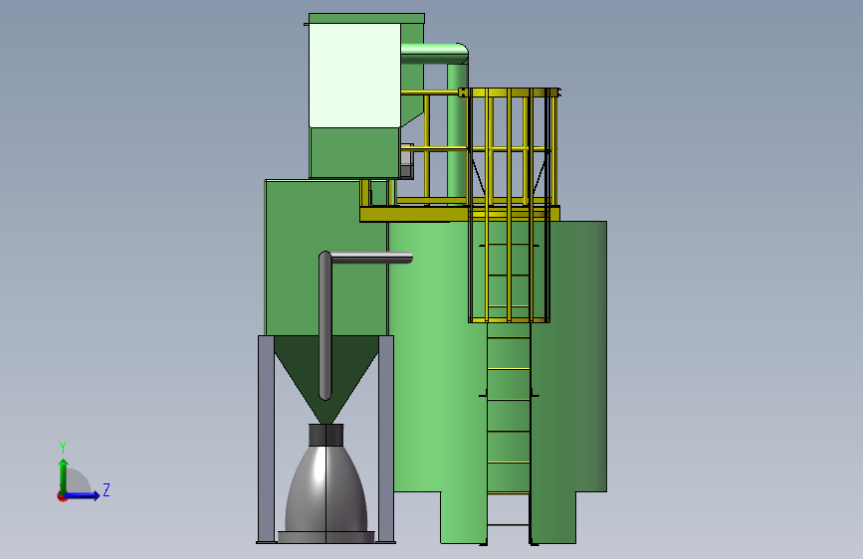Click the blue Z axis arrow of the triad
Screen dimensions: 863x559
point(83,495)
